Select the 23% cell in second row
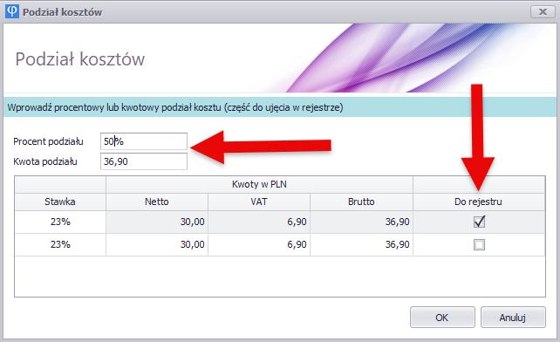This screenshot has height=342, width=560. tap(60, 245)
